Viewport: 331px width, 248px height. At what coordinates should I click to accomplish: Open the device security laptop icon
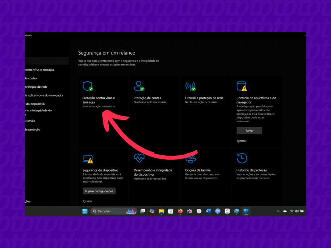pyautogui.click(x=88, y=159)
